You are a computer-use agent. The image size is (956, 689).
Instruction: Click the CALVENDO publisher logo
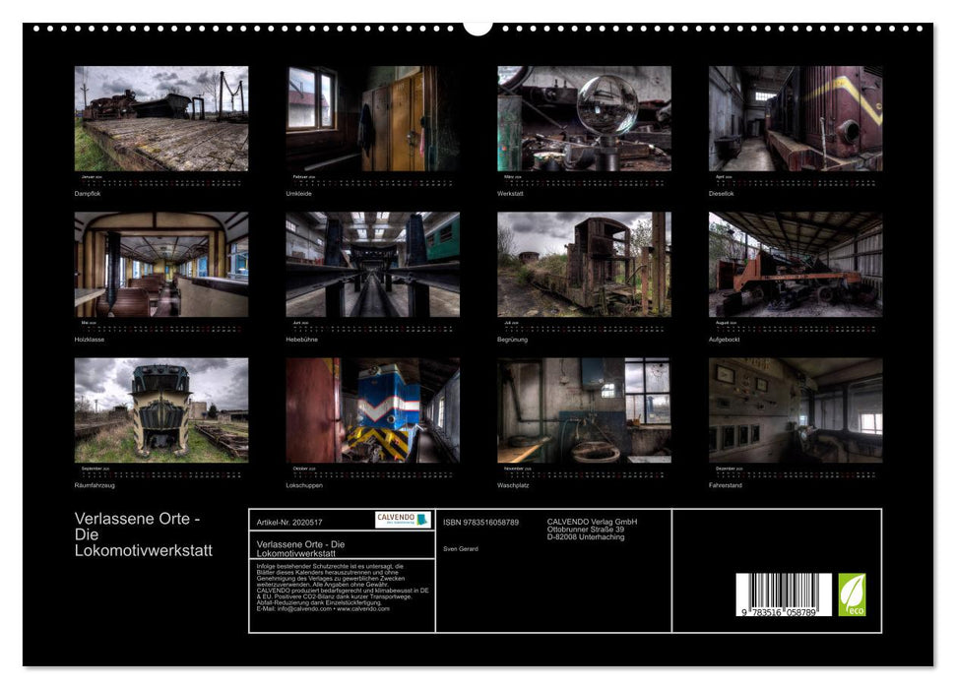coord(401,520)
